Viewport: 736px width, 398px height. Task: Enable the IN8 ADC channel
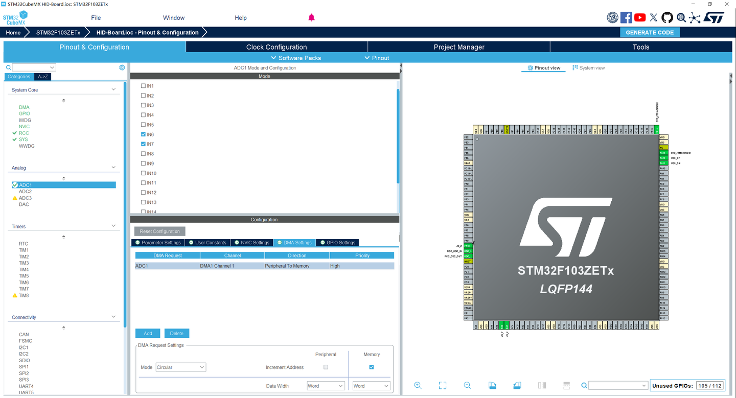click(x=144, y=153)
